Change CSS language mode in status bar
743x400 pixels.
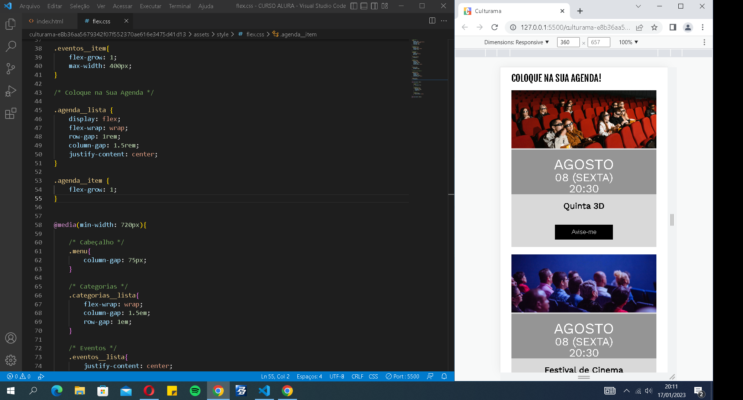click(x=373, y=376)
